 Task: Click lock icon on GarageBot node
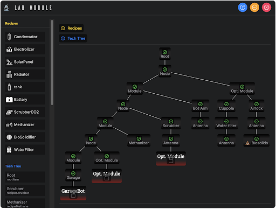(x=73, y=196)
